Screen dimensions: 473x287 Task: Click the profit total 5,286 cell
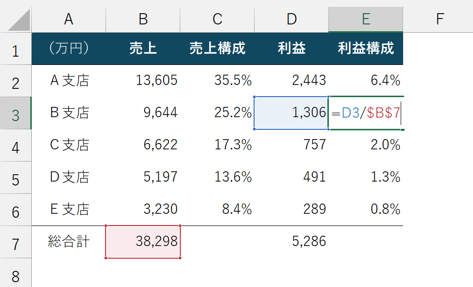[x=291, y=242]
